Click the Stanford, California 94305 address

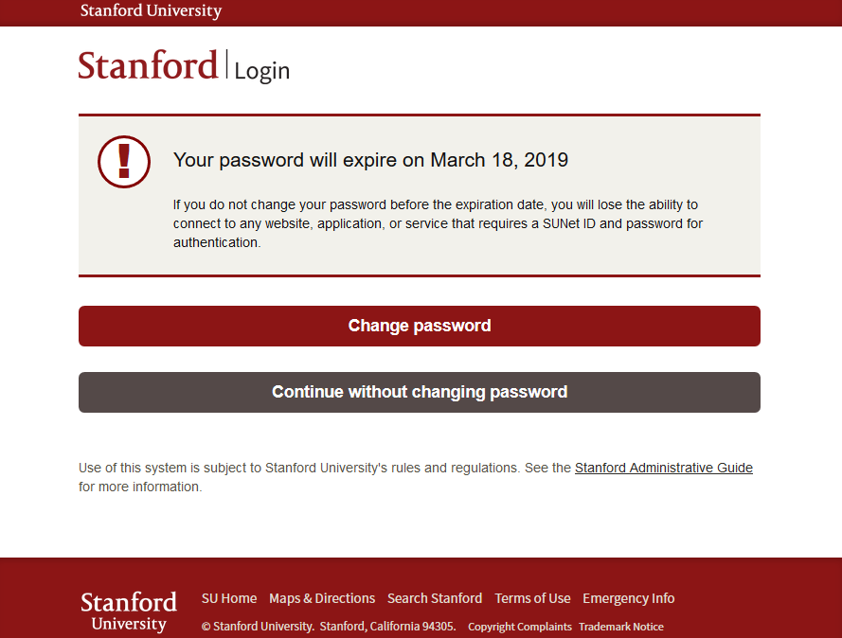tap(387, 627)
